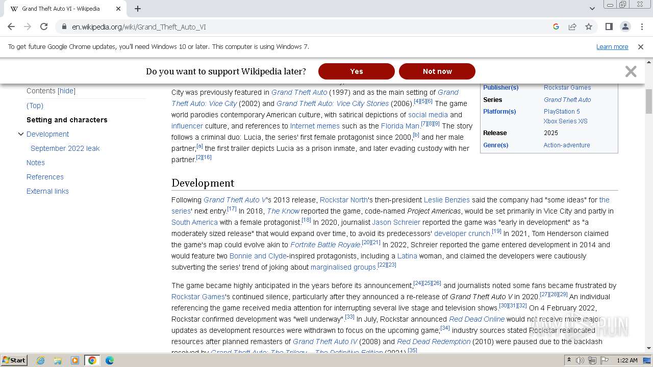Open The Know link
This screenshot has width=653, height=367.
point(283,211)
